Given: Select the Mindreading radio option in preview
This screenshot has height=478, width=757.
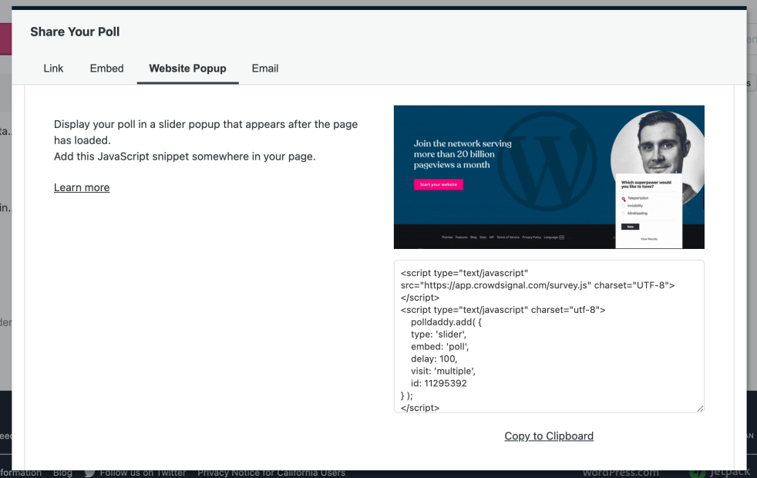Looking at the screenshot, I should 624,214.
